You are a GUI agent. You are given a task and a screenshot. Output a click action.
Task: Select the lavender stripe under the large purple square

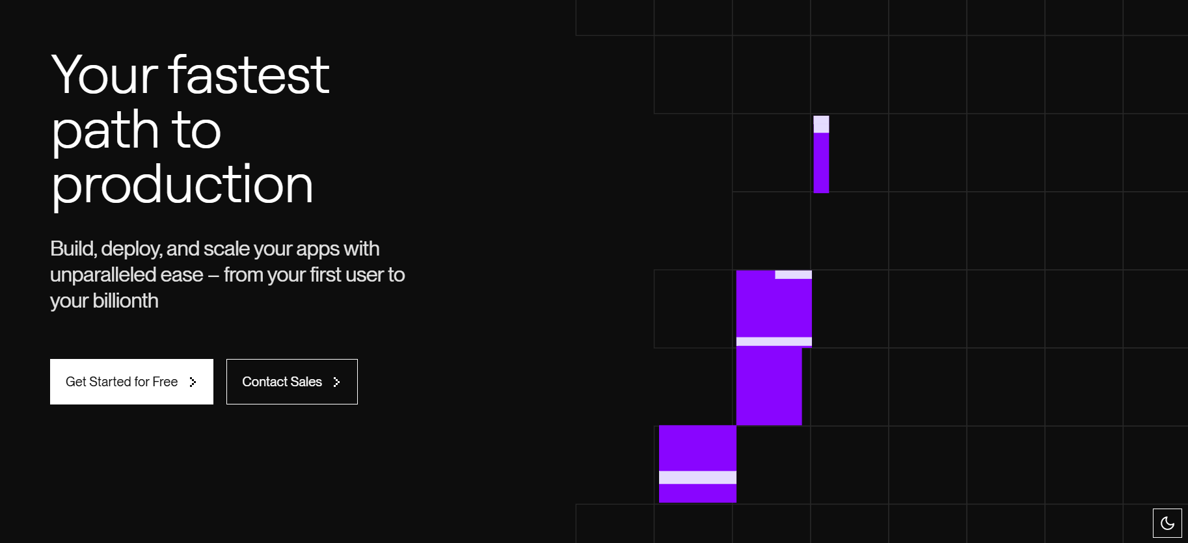(x=774, y=341)
